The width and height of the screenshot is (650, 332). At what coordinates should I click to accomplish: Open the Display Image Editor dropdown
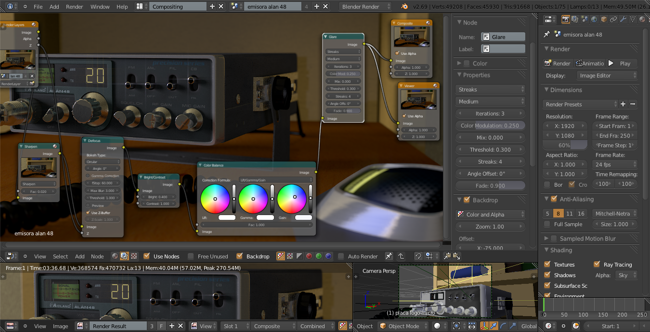point(607,76)
